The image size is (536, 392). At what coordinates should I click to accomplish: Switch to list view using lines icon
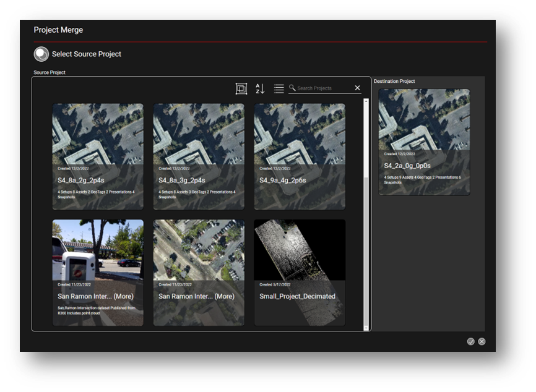(279, 88)
